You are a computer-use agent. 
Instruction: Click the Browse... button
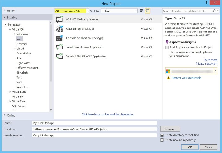[x=170, y=129]
